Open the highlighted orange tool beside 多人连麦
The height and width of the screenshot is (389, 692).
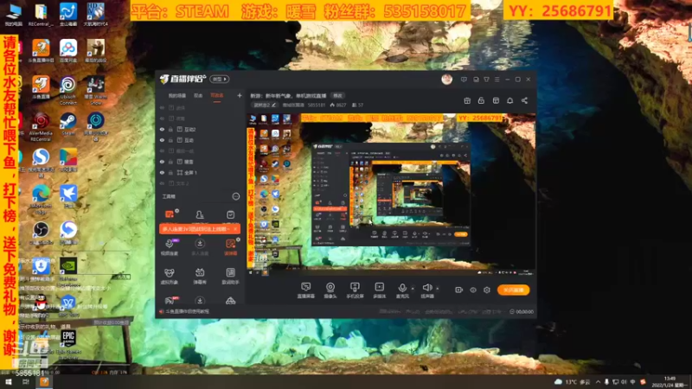click(x=231, y=247)
